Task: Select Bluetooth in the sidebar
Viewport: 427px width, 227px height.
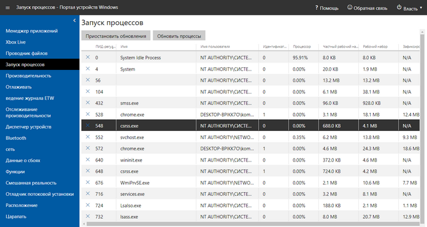Action: coord(16,138)
